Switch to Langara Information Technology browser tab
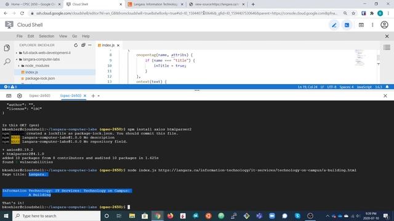The image size is (394, 221). 156,4
